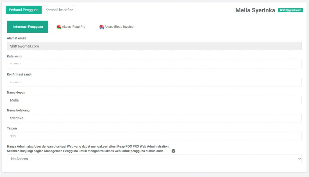The image size is (309, 177).
Task: Click the Alamat email label
Action: 16,38
